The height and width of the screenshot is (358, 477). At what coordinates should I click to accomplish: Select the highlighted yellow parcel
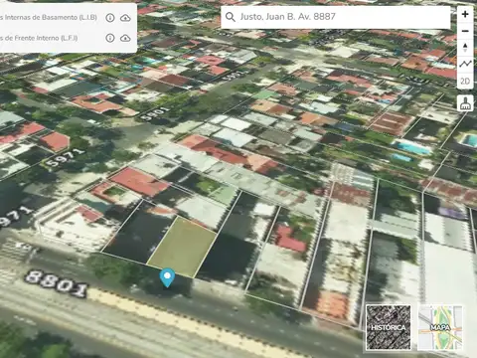[182, 247]
